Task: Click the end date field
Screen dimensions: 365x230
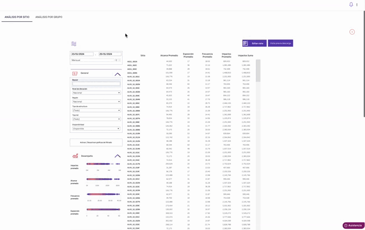Action: click(110, 54)
